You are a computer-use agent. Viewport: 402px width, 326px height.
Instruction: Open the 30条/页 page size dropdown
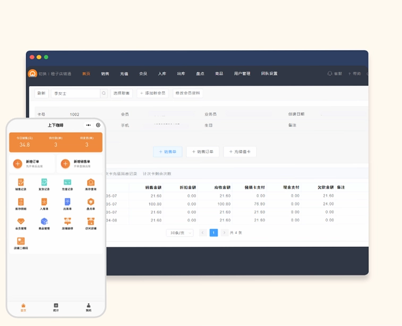(179, 233)
